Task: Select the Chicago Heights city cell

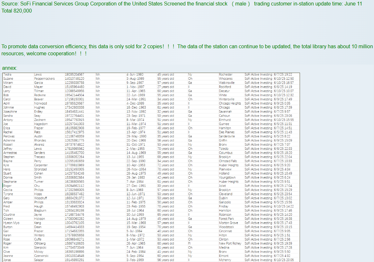Action: point(230,103)
